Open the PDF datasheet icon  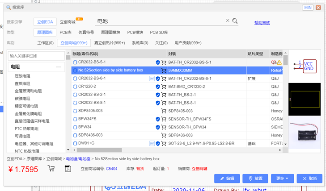68,168
